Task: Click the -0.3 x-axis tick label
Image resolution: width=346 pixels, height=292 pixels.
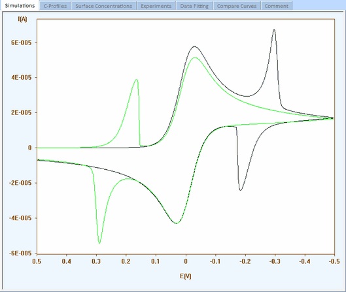Action: (275, 261)
